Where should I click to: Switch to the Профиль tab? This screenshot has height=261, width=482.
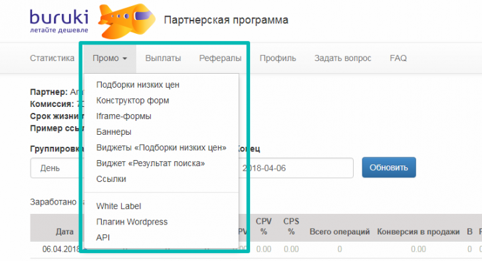coord(278,58)
